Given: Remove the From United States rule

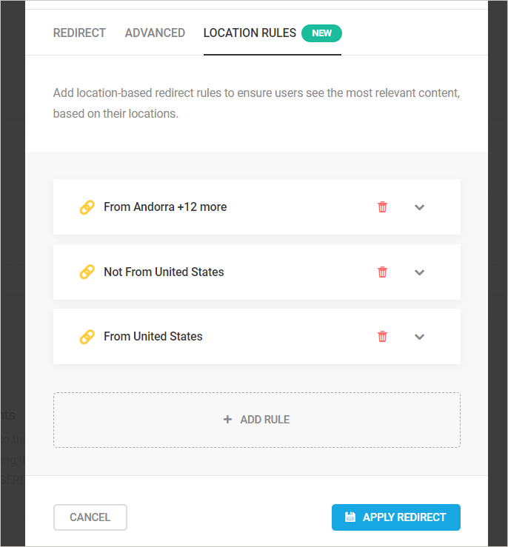Looking at the screenshot, I should (x=382, y=337).
